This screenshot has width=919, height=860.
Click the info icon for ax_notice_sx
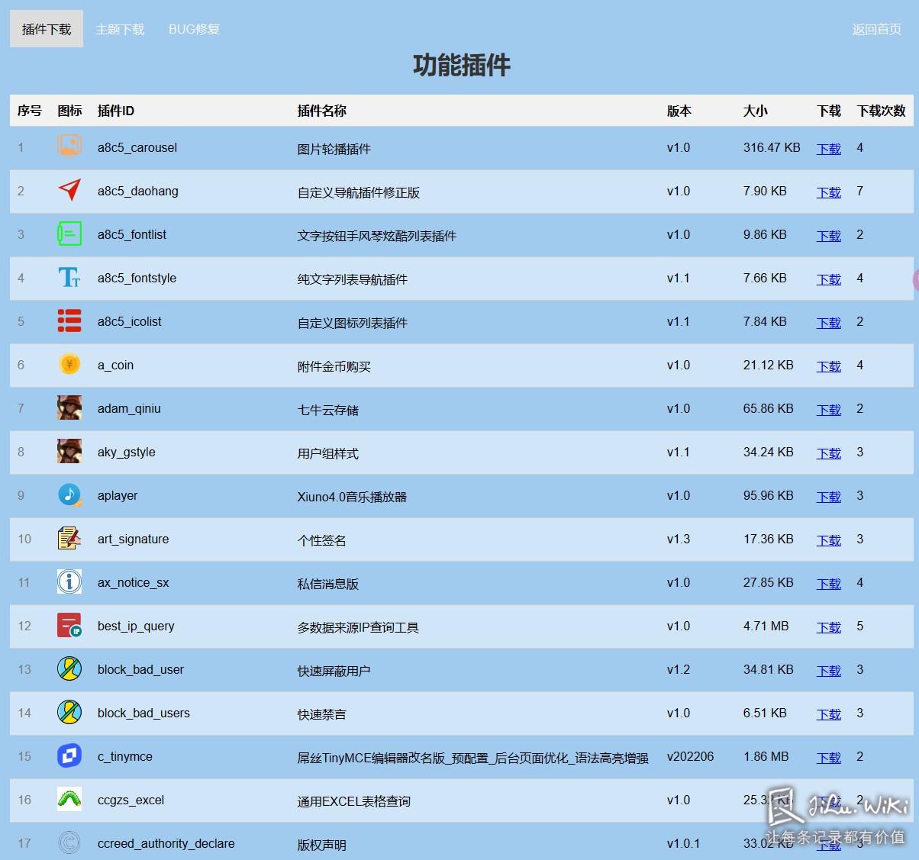pos(69,581)
